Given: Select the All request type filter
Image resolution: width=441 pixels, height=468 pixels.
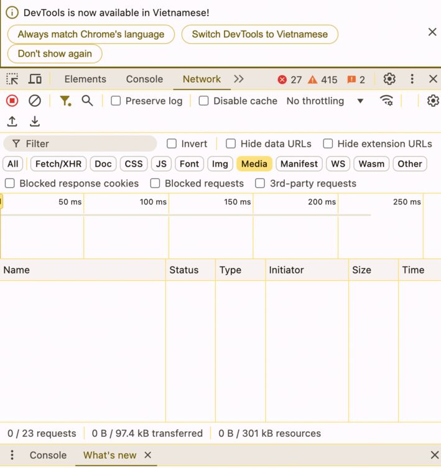Looking at the screenshot, I should pos(13,164).
